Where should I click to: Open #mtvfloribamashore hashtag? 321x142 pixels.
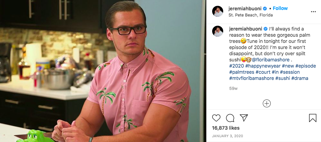pyautogui.click(x=251, y=78)
